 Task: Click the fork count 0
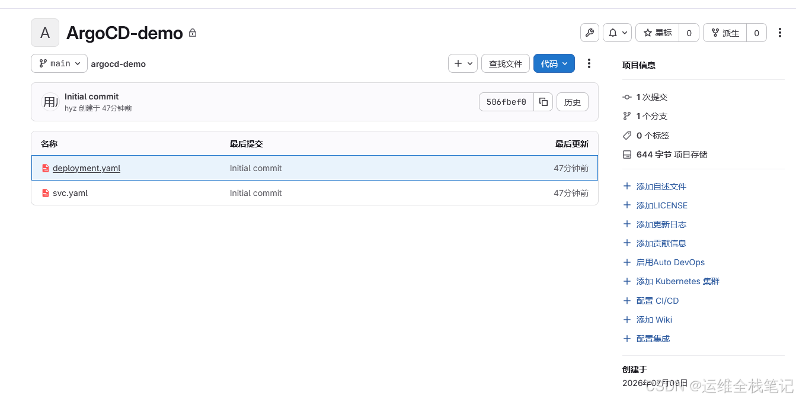tap(756, 33)
